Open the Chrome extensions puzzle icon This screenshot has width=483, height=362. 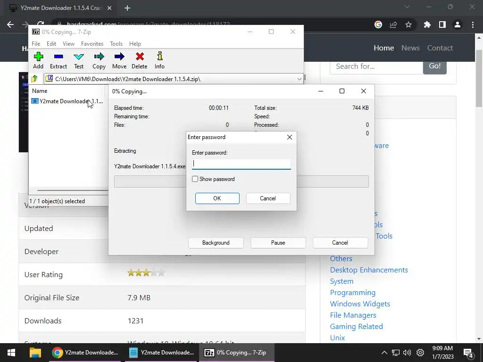(427, 25)
